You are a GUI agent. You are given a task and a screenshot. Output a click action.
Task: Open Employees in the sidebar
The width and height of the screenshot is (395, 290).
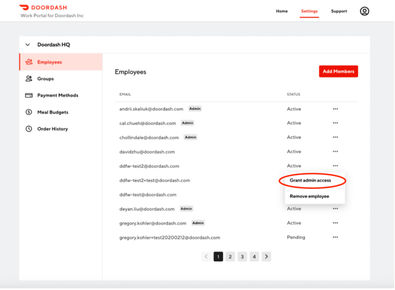[61, 62]
